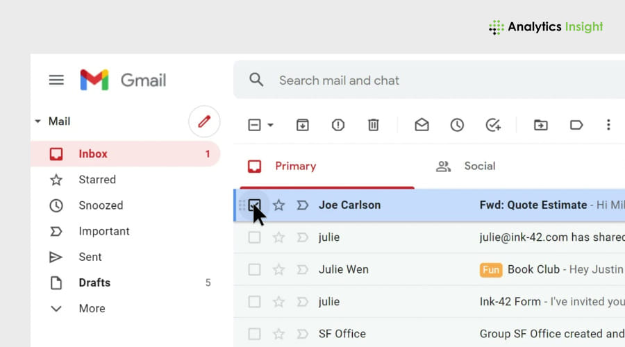Collapse the Mail section arrow
625x347 pixels.
(x=38, y=121)
